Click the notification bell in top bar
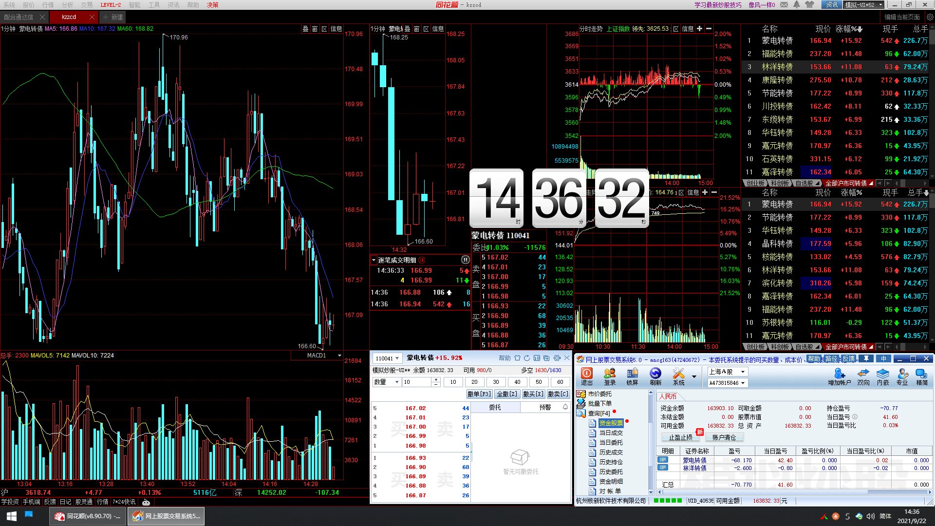The width and height of the screenshot is (935, 526). [x=796, y=4]
